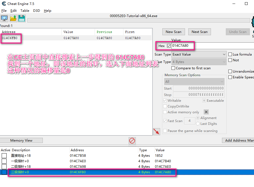
Task: Click the Cheat Engine title bar logo
Action: (x=4, y=4)
